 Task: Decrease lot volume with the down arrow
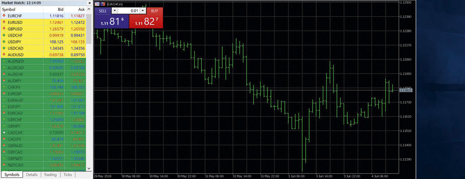(114, 11)
